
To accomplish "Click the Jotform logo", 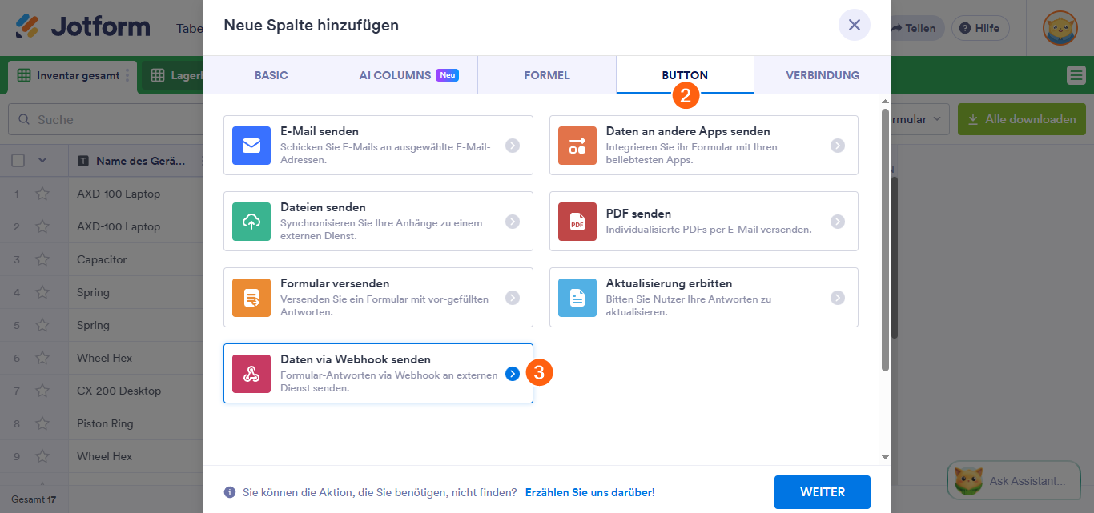I will 86,26.
